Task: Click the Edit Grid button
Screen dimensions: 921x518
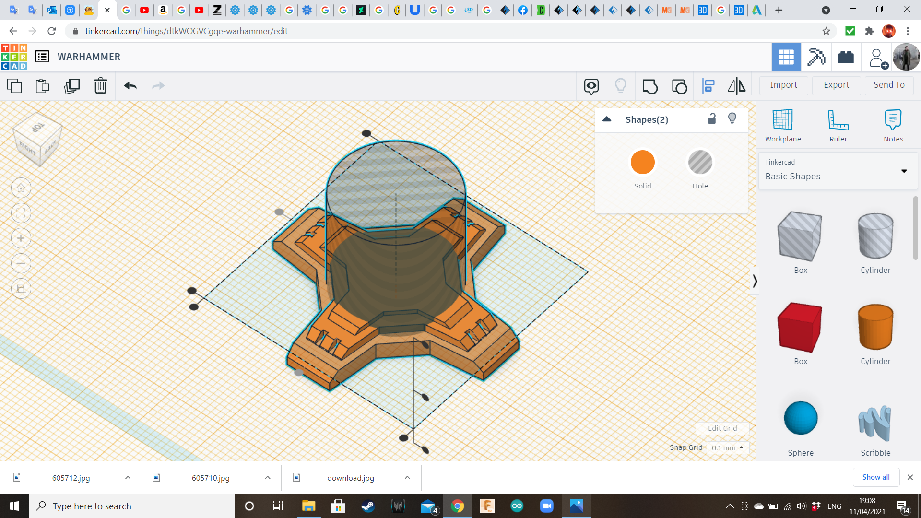Action: (x=722, y=428)
